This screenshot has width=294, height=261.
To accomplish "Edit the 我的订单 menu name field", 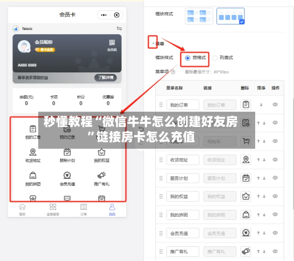I will (x=183, y=105).
